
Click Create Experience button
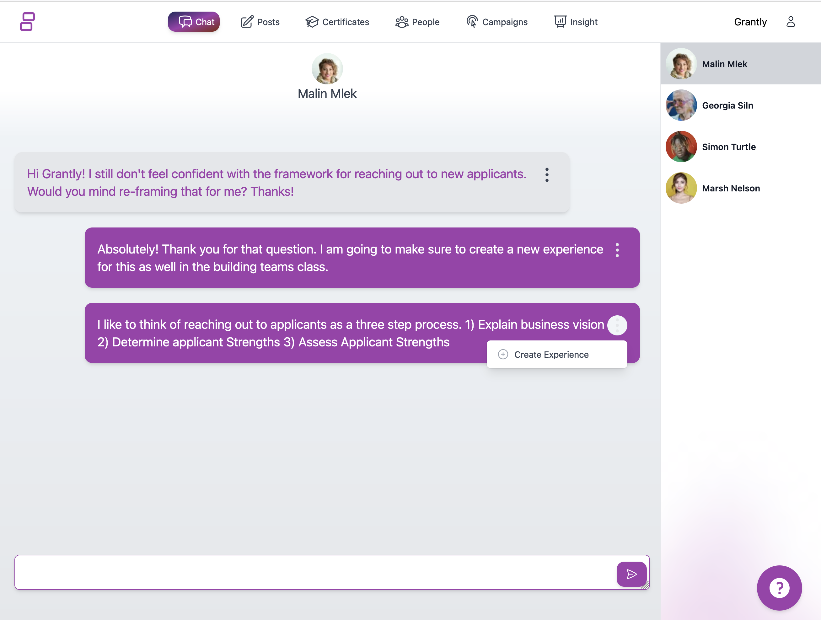click(x=557, y=354)
